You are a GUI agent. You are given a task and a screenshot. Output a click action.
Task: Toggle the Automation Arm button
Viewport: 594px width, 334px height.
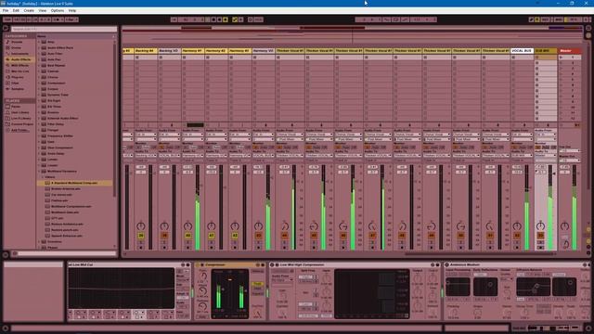(x=235, y=19)
